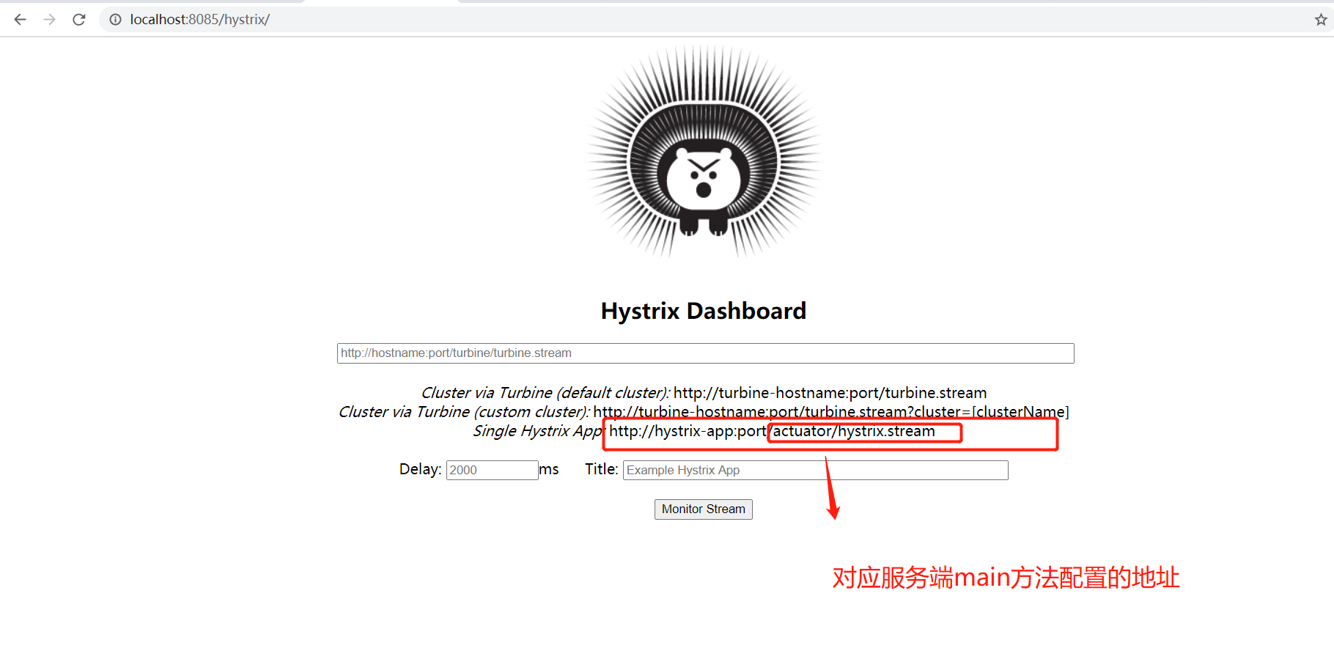Click the 'Single Hystrix App' label
Screen dimensions: 1334x670
pyautogui.click(x=539, y=431)
